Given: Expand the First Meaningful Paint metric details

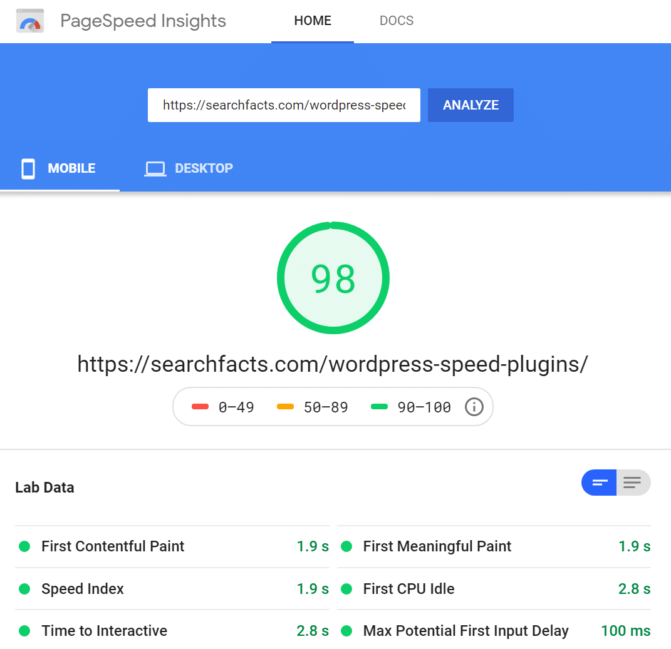Looking at the screenshot, I should [437, 546].
